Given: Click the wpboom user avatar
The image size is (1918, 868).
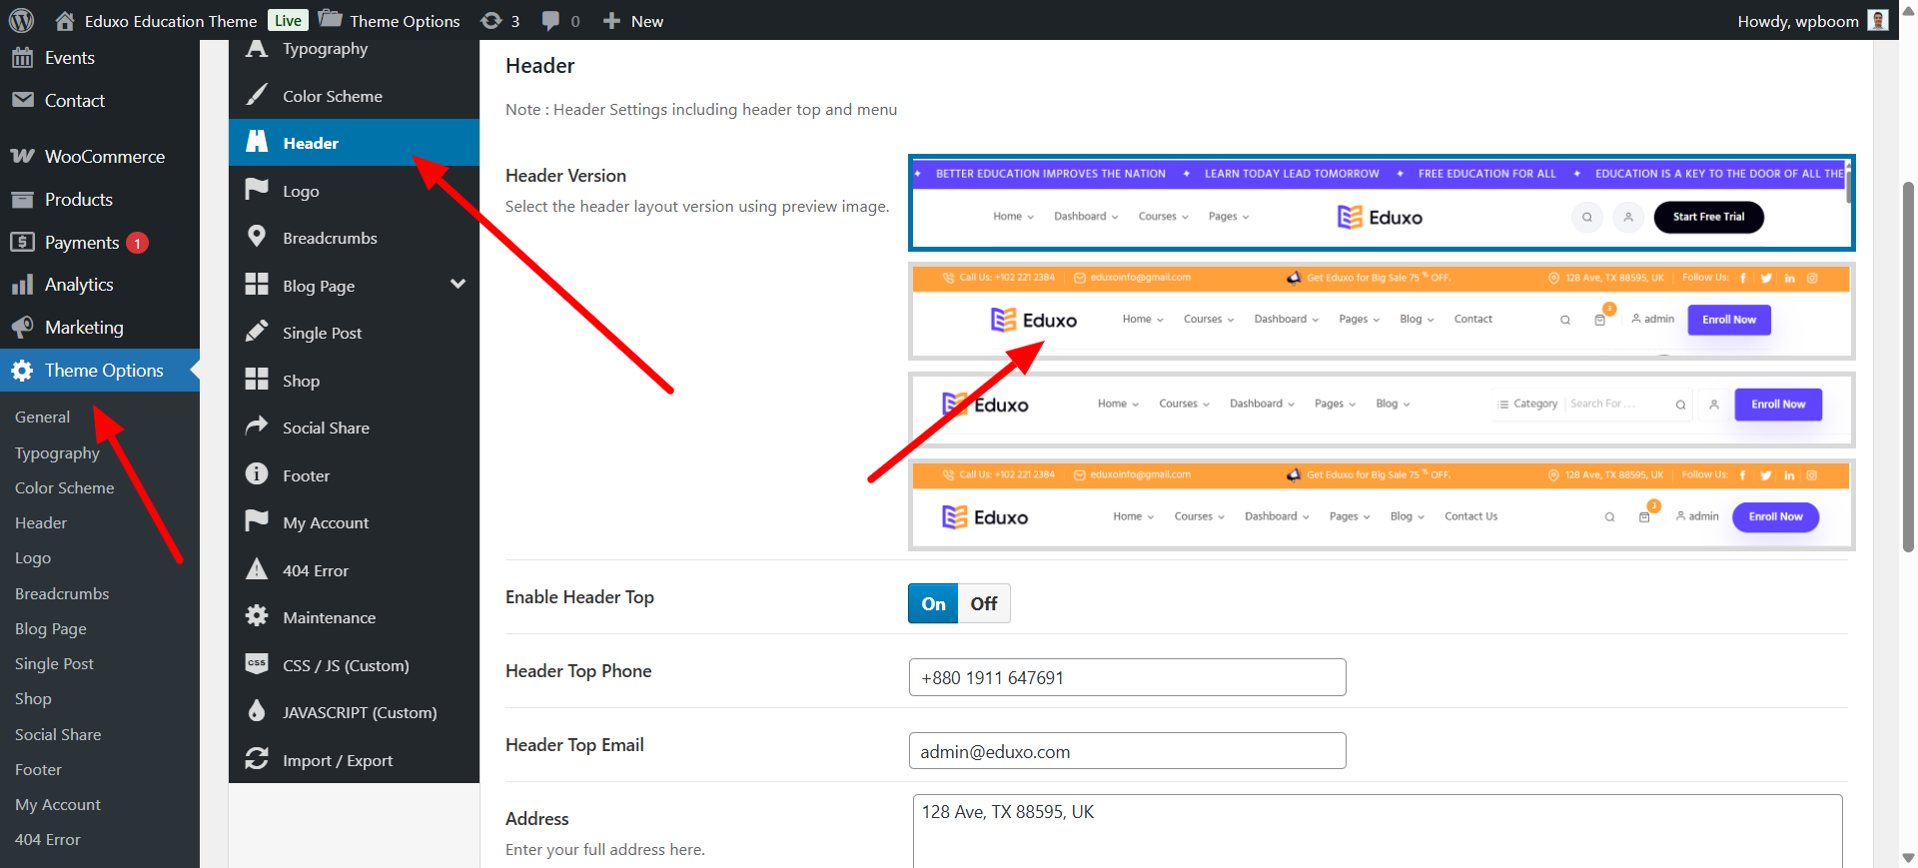Looking at the screenshot, I should [1878, 20].
